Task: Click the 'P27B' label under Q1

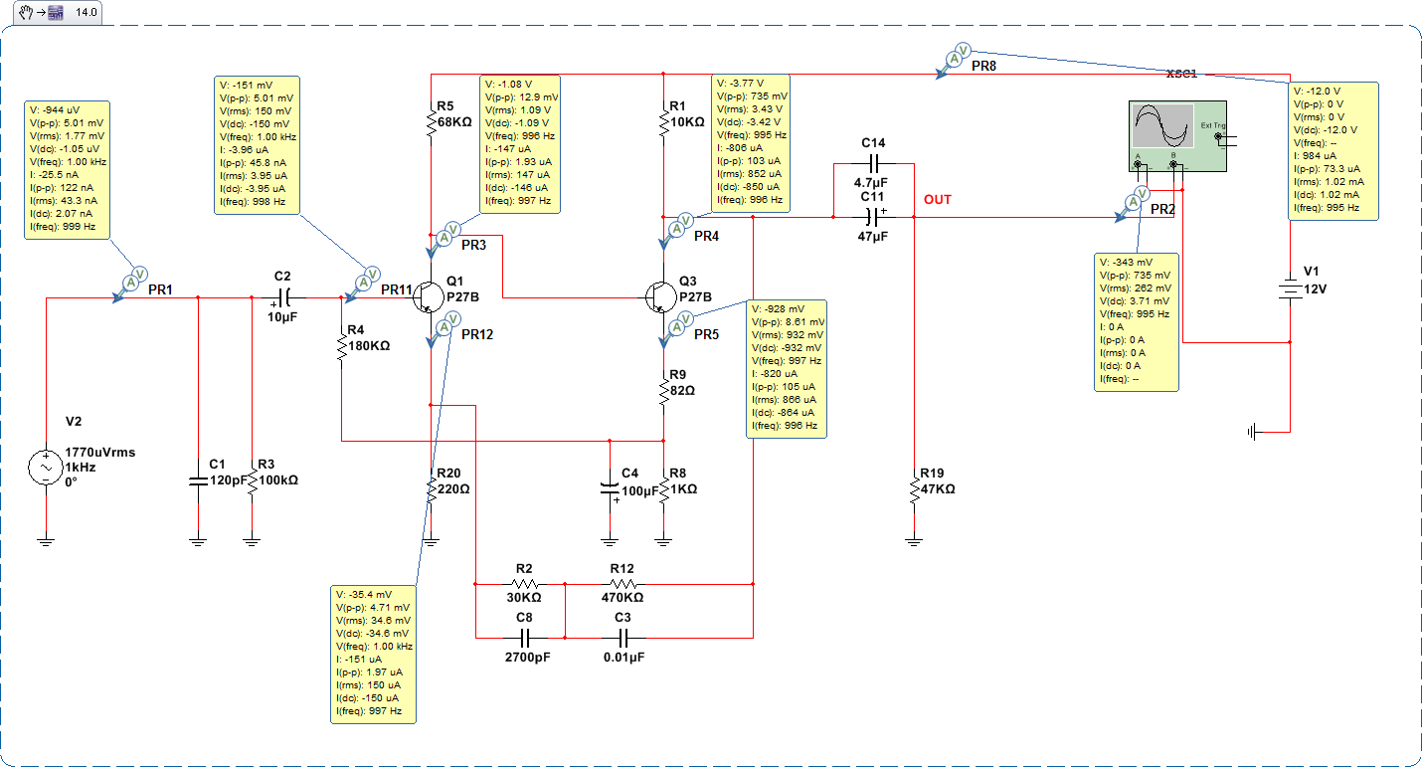Action: click(463, 296)
